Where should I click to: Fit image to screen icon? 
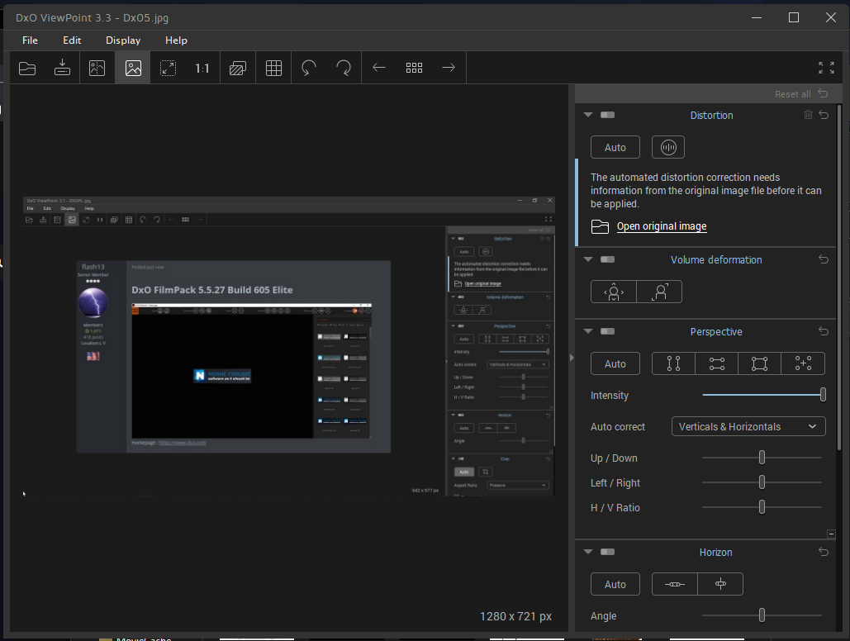[168, 68]
